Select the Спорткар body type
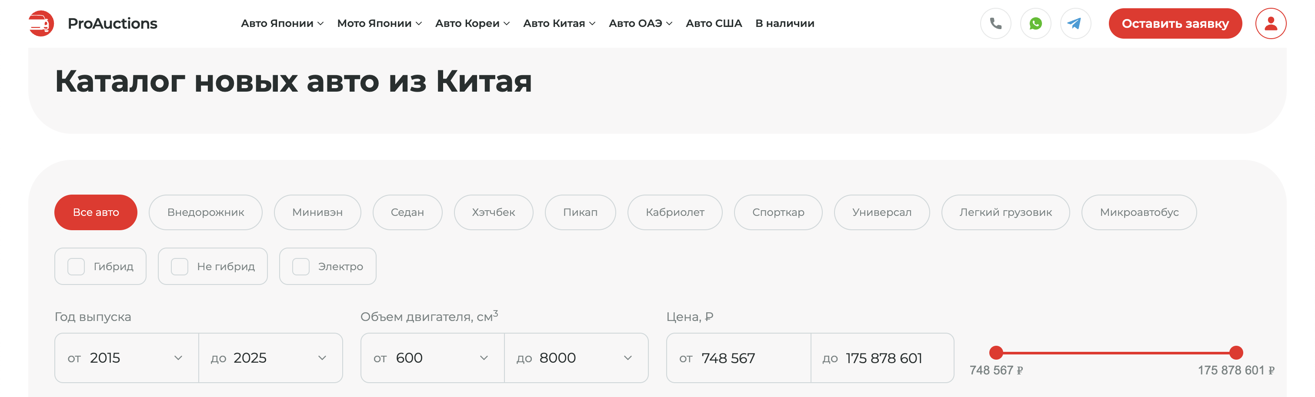The width and height of the screenshot is (1315, 397). click(778, 212)
